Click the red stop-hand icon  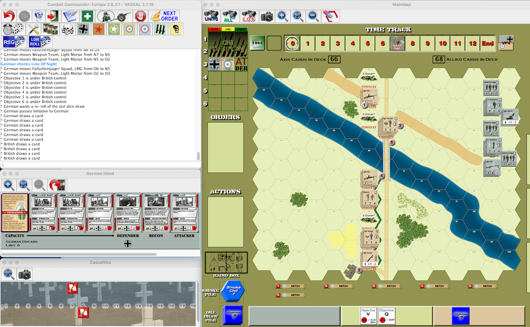[x=140, y=16]
